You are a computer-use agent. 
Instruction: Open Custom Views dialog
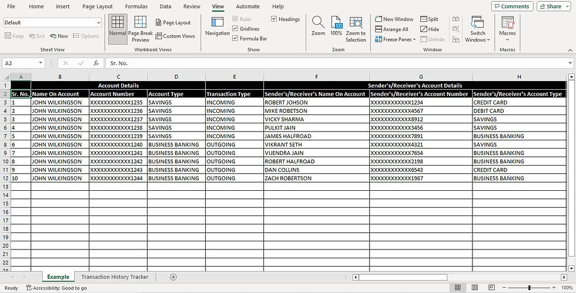[x=175, y=36]
